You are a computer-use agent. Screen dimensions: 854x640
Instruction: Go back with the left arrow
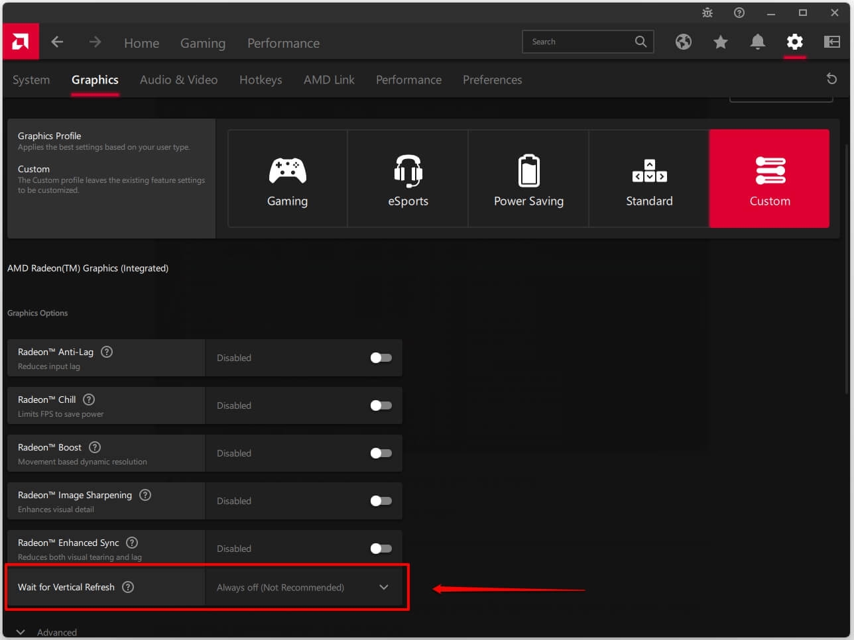click(x=57, y=42)
